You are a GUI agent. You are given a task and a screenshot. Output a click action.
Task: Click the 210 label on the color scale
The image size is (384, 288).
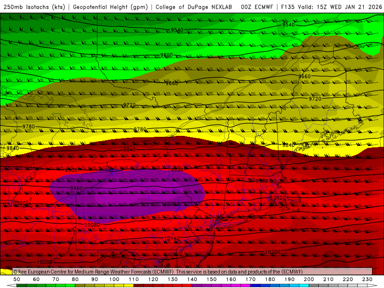pyautogui.click(x=328, y=279)
